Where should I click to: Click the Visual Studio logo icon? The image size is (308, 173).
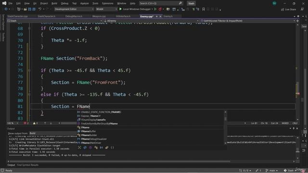coord(4,3)
